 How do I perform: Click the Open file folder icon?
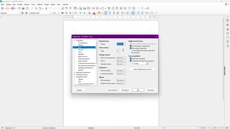[x=8, y=8]
